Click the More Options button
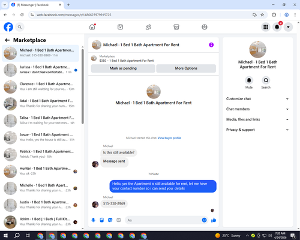The width and height of the screenshot is (300, 240). click(x=186, y=68)
